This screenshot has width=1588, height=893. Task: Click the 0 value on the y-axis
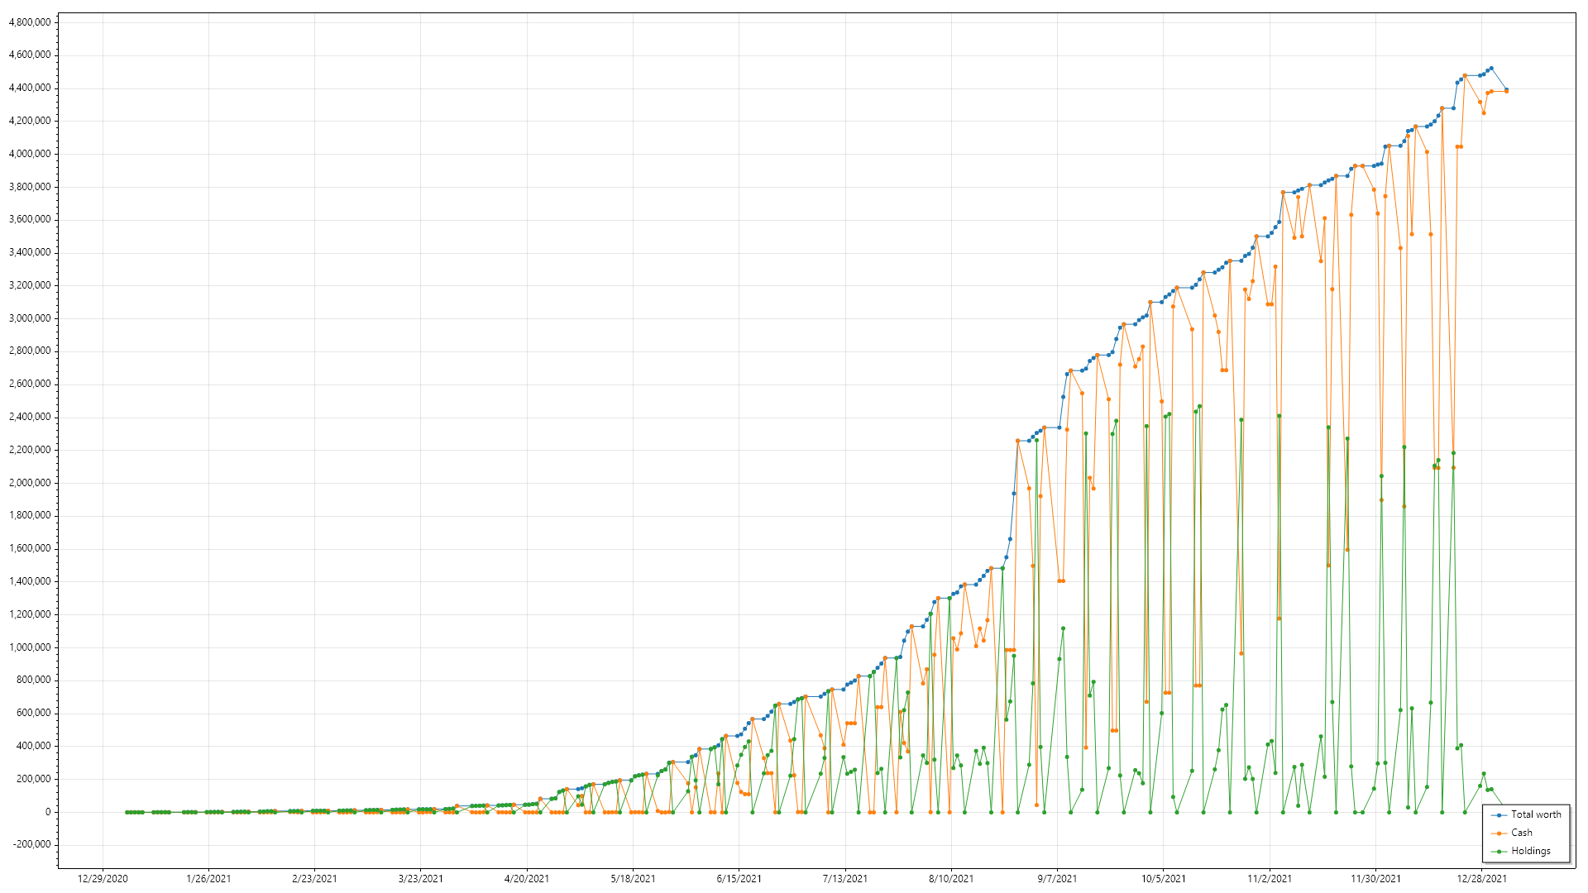[x=48, y=812]
